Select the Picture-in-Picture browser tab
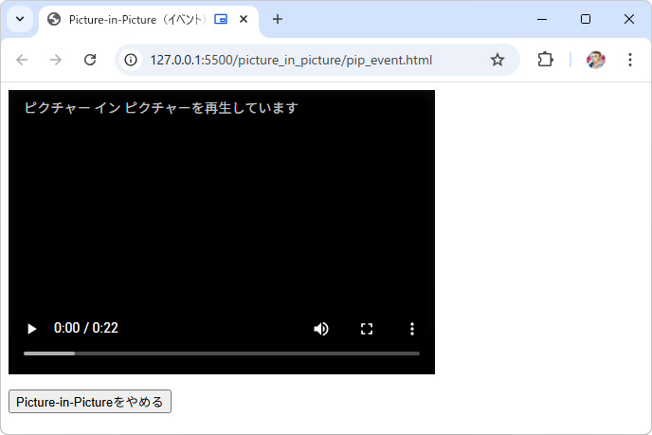 [133, 19]
